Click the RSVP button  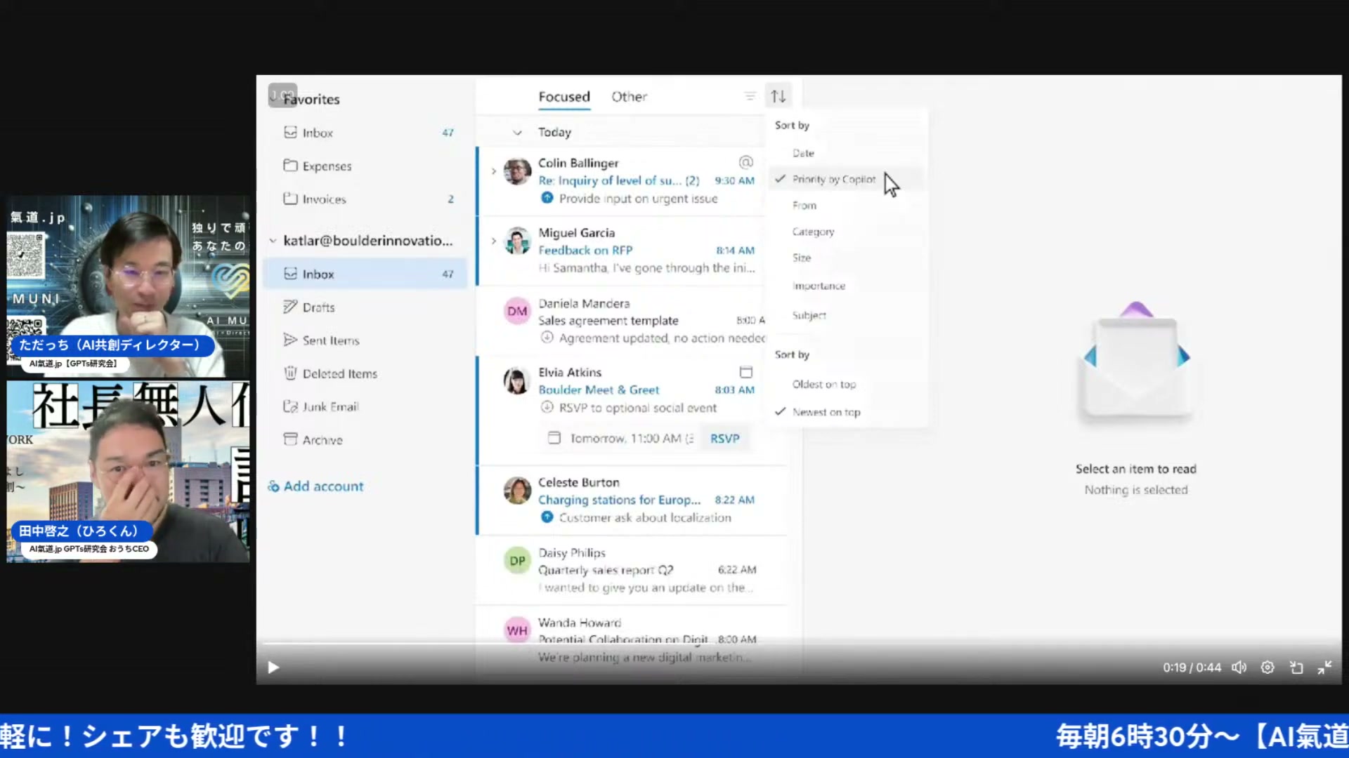point(724,438)
